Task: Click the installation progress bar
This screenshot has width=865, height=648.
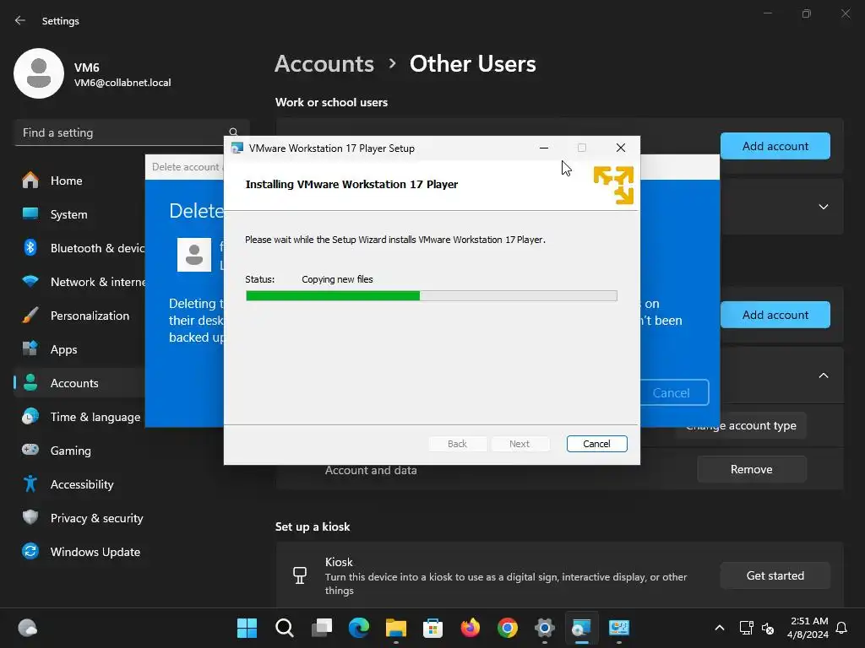Action: (x=432, y=296)
